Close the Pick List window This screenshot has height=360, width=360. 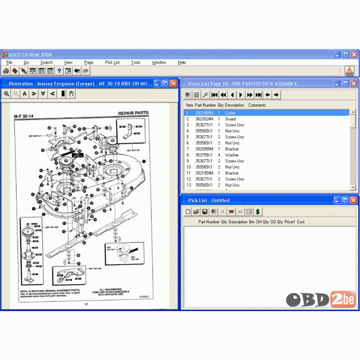click(x=354, y=200)
